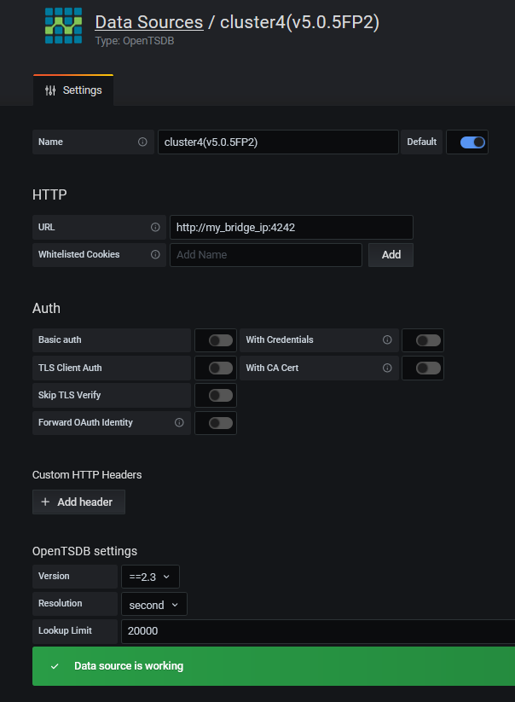
Task: Open the Settings tab
Action: pyautogui.click(x=73, y=90)
